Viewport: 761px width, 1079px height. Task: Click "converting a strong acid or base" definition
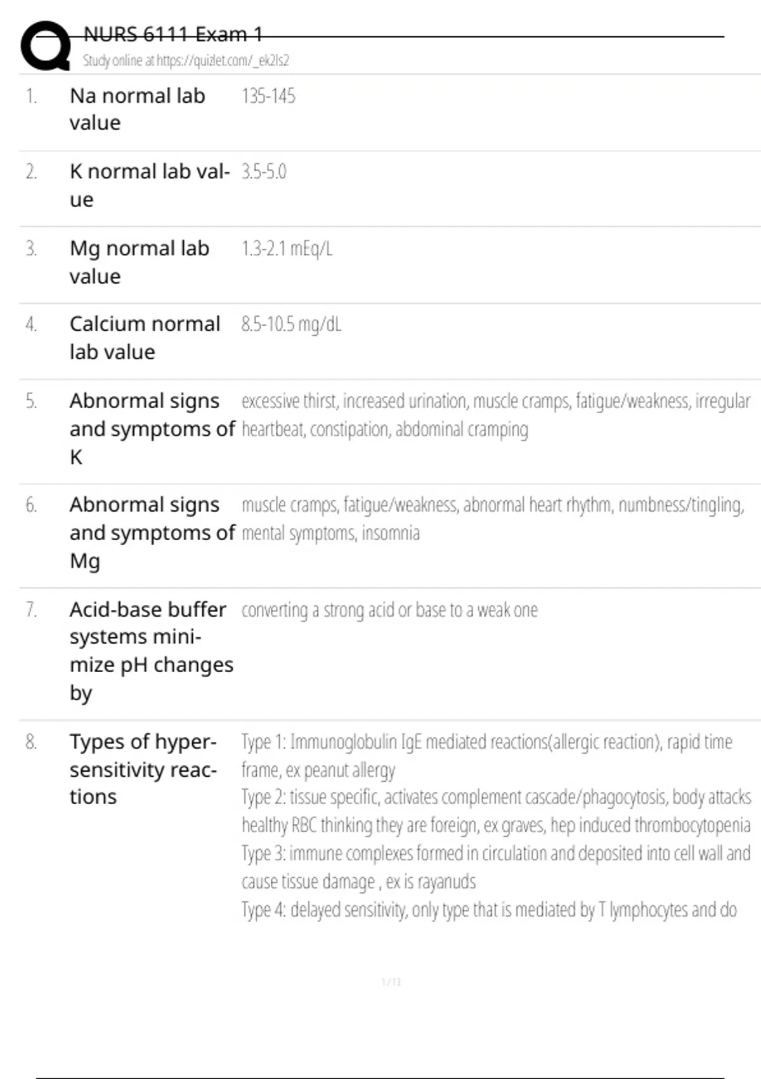[x=389, y=611]
